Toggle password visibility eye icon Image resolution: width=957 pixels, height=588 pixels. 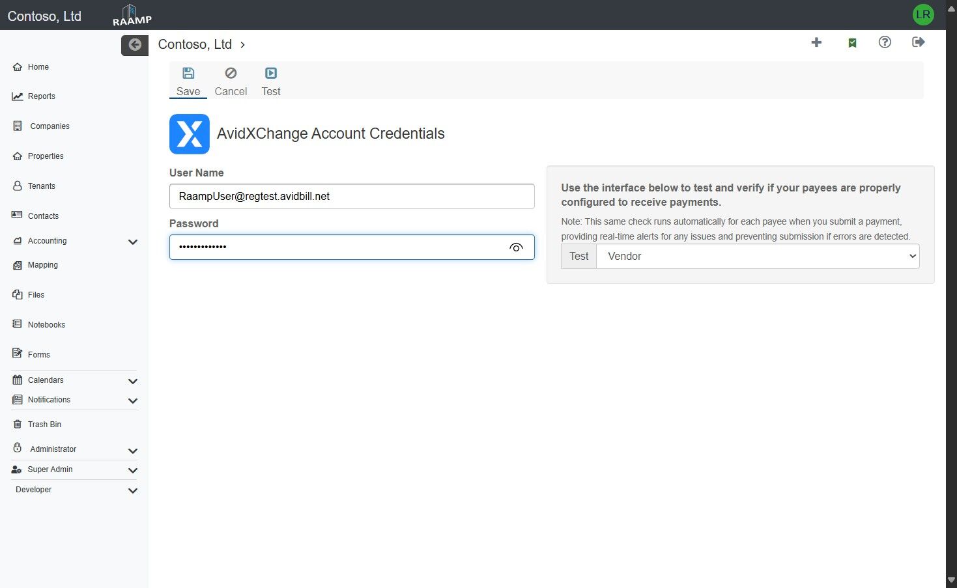point(516,247)
